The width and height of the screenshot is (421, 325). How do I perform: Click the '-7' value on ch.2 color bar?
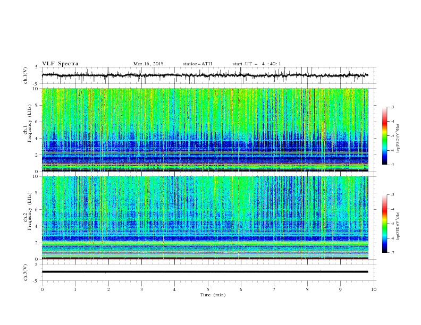coord(392,253)
